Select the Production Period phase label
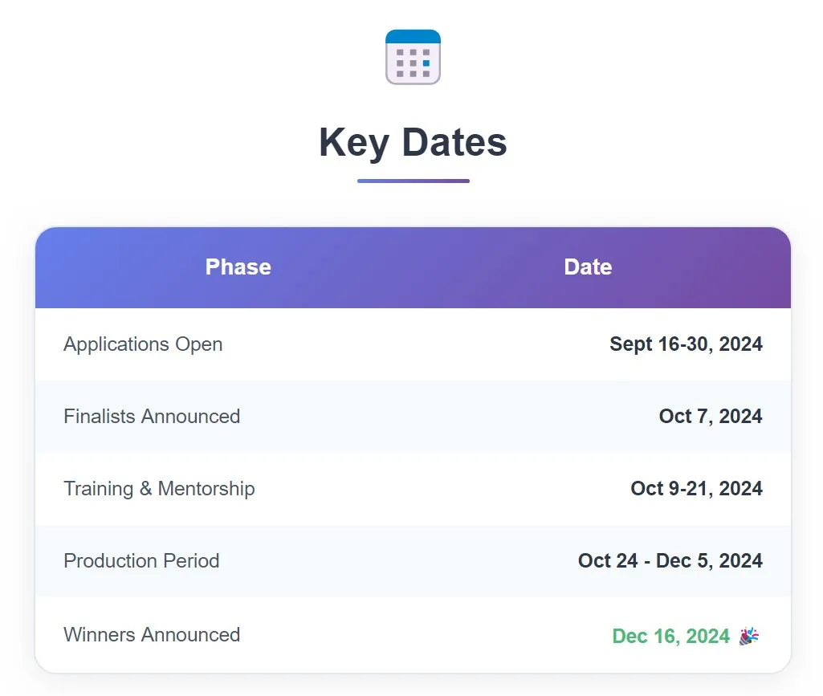 click(x=141, y=561)
